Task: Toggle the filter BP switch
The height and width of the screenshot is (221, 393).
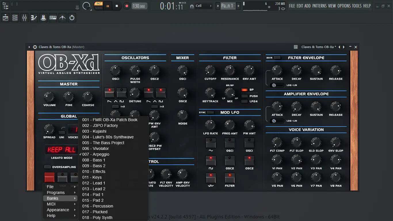Action: [244, 90]
